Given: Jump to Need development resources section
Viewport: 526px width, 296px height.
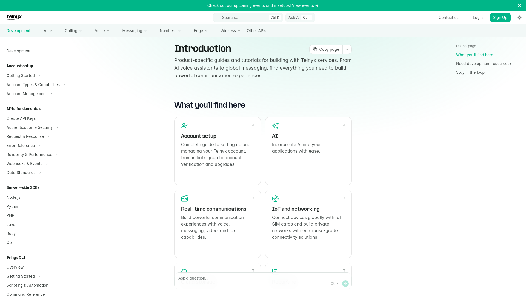Looking at the screenshot, I should click(x=484, y=64).
